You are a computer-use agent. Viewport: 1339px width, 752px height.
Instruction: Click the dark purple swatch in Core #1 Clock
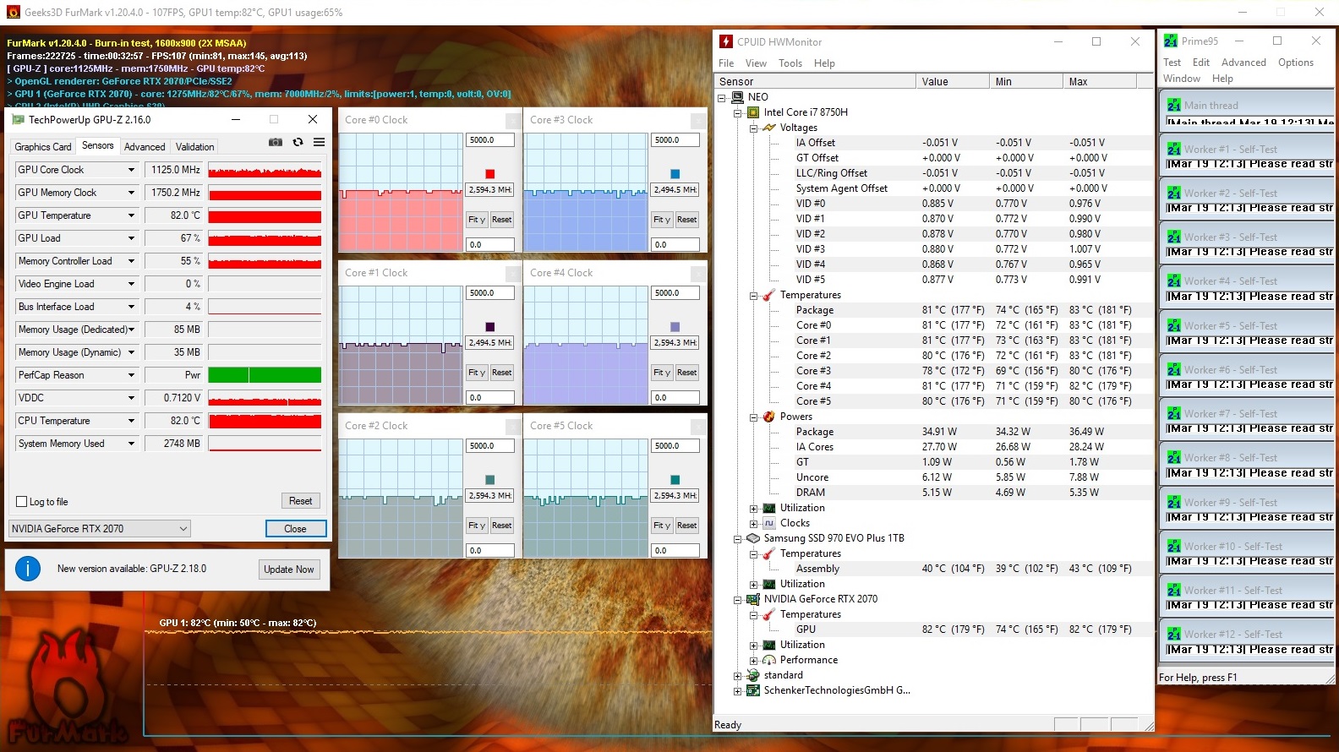[489, 327]
